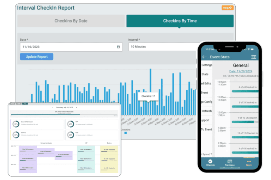Click the 9 of 13 Checked In progress bar
This screenshot has height=180, width=271.
[x=246, y=122]
